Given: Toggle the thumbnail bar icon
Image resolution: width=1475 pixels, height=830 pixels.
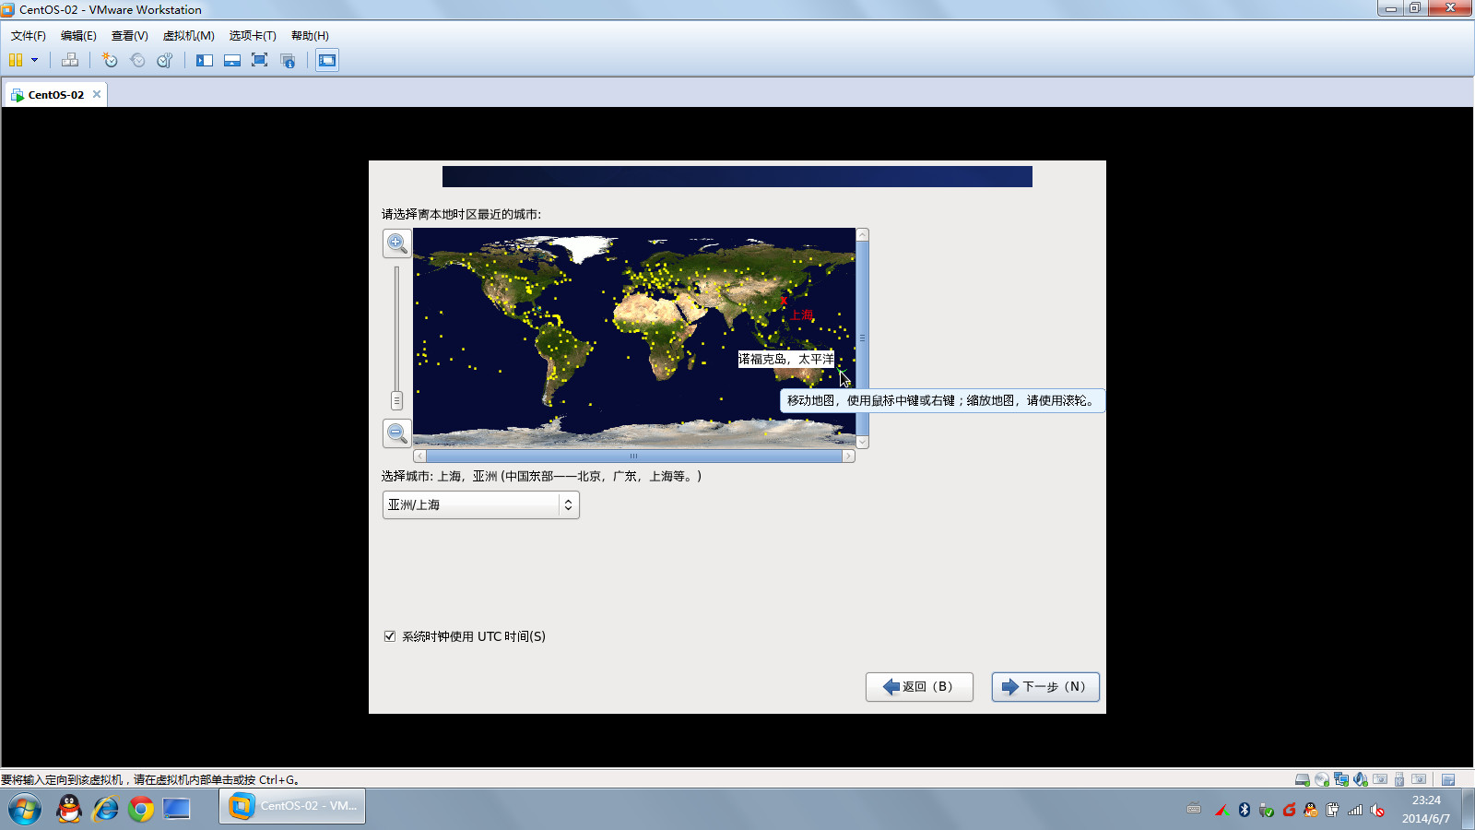Looking at the screenshot, I should click(232, 60).
